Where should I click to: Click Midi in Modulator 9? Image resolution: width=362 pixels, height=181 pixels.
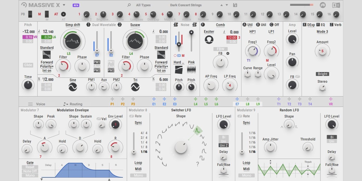click(247, 169)
